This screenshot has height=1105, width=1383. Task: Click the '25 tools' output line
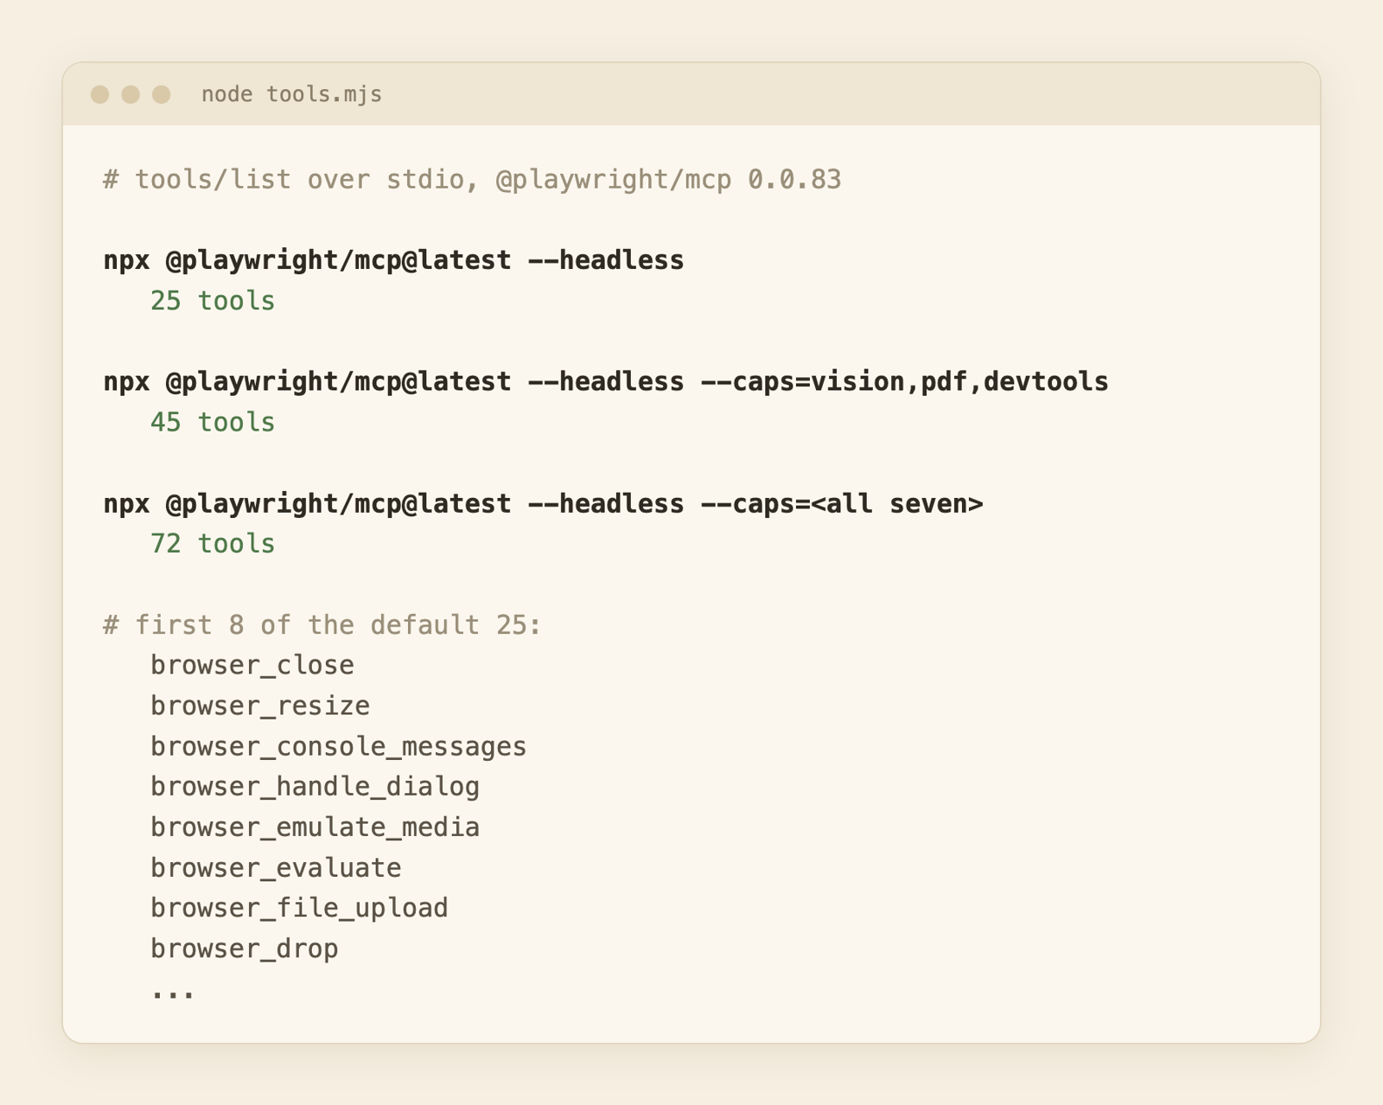click(x=213, y=301)
